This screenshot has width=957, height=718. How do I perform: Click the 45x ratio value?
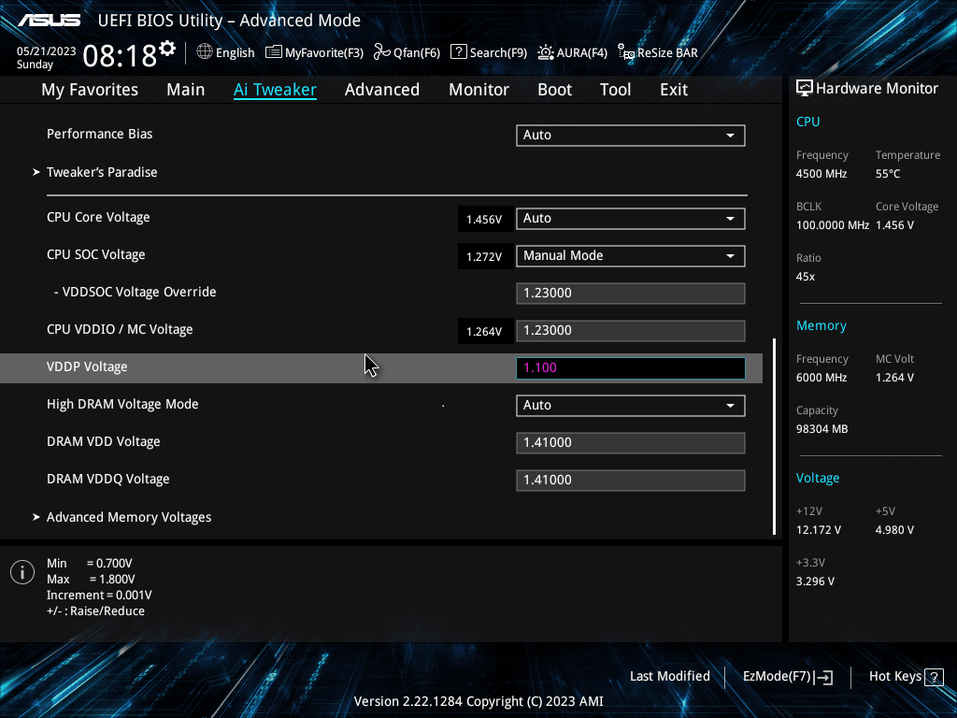pyautogui.click(x=806, y=277)
